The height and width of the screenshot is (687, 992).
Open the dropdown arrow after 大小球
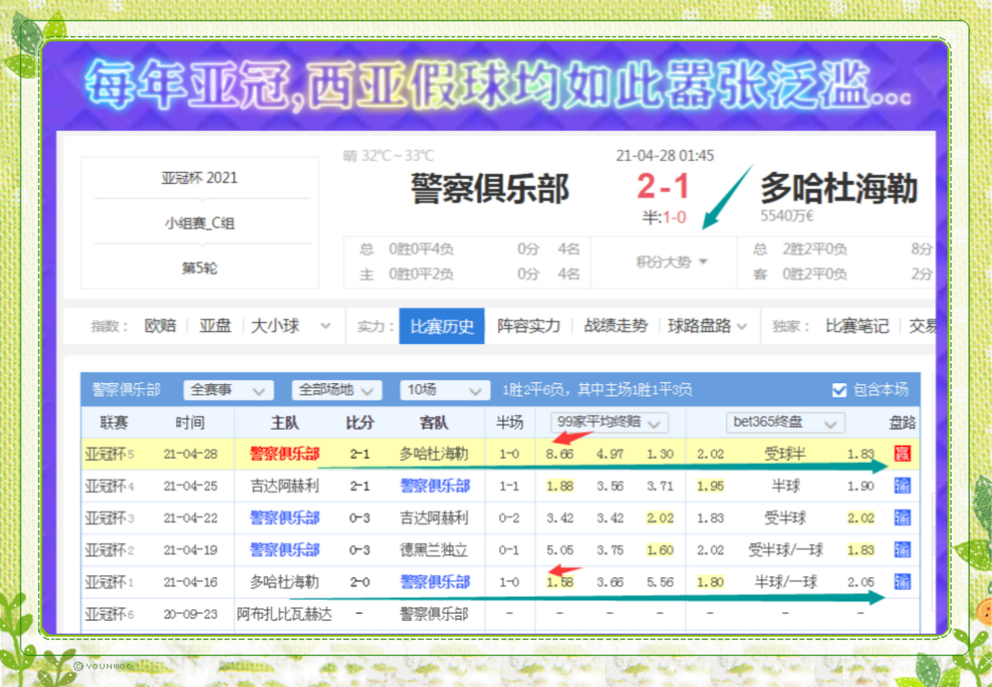[x=325, y=326]
